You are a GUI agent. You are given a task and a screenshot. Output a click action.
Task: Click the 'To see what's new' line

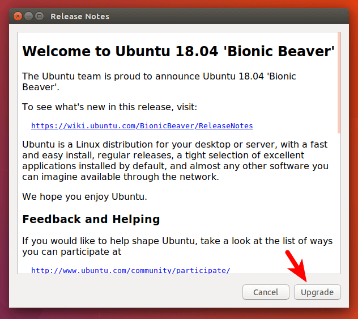[109, 107]
